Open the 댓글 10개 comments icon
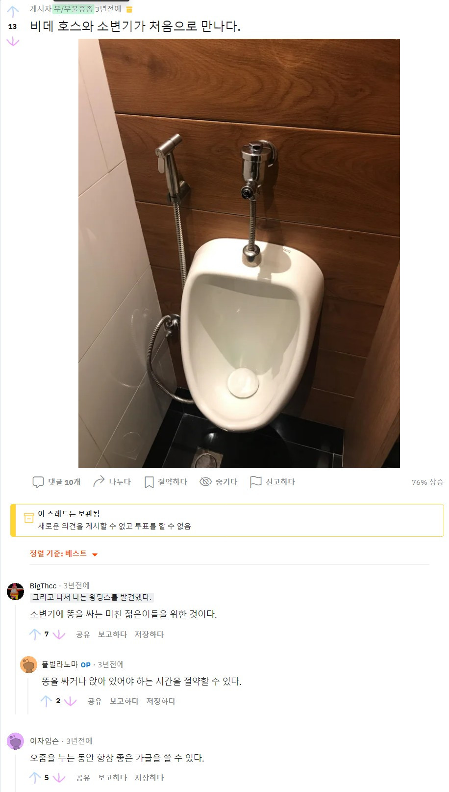The width and height of the screenshot is (449, 792). [x=38, y=482]
